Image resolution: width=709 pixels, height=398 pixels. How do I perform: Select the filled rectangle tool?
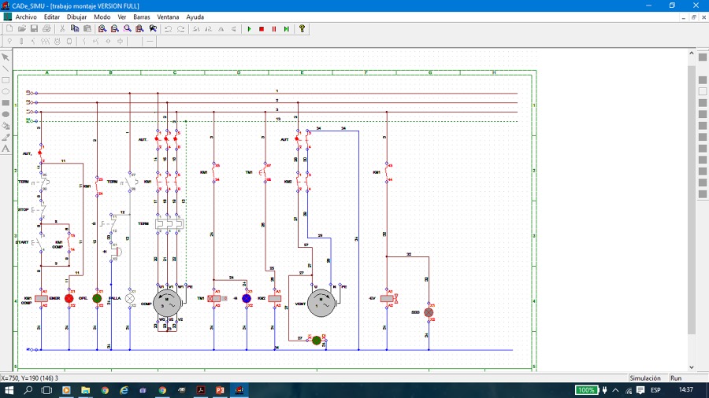(6, 103)
